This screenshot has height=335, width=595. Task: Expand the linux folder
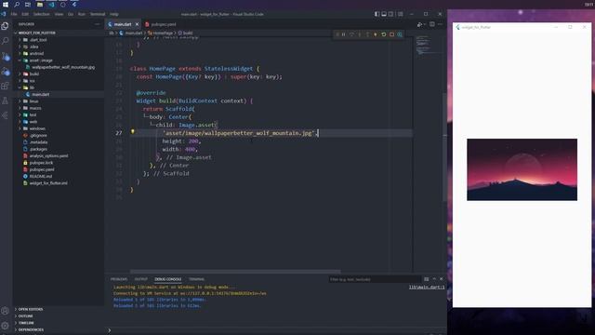click(x=59, y=101)
